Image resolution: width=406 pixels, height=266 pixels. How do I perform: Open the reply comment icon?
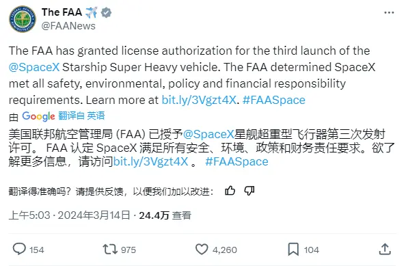point(19,249)
